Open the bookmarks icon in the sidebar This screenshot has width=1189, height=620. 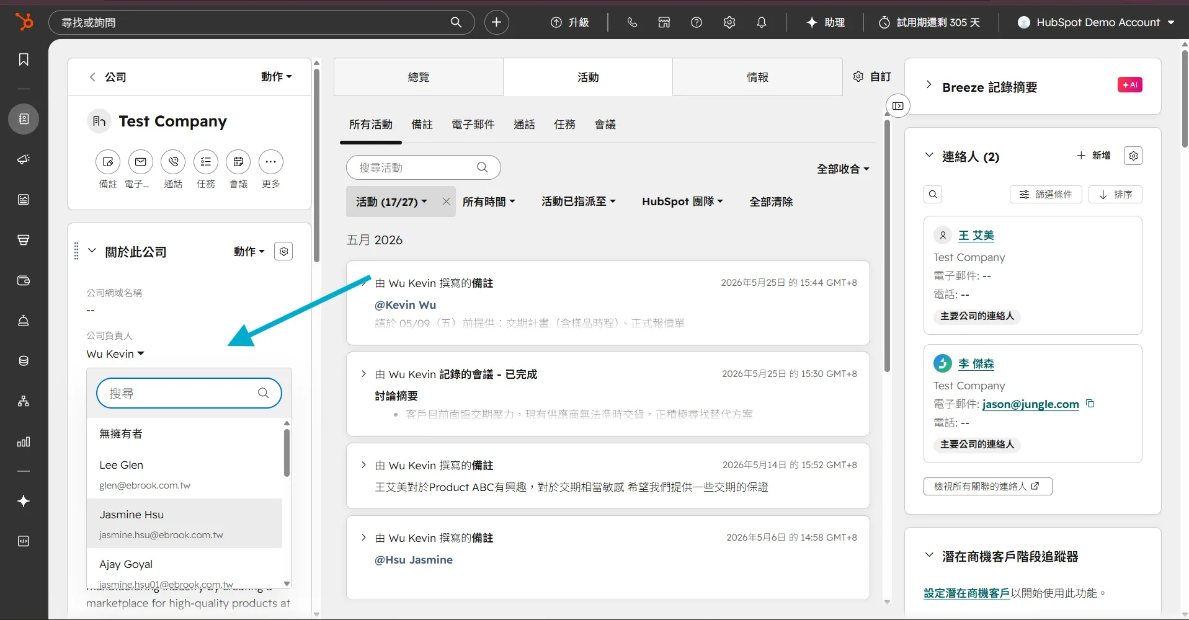[x=24, y=60]
